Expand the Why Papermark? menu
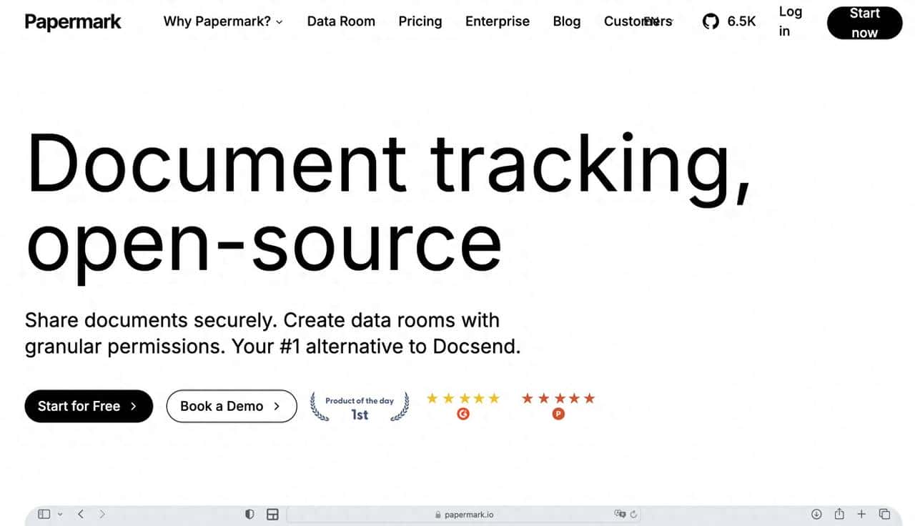 pyautogui.click(x=223, y=21)
